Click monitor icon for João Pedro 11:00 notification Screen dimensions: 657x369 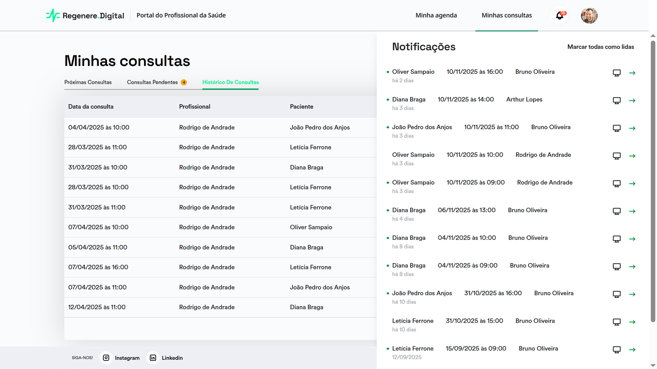coord(616,128)
